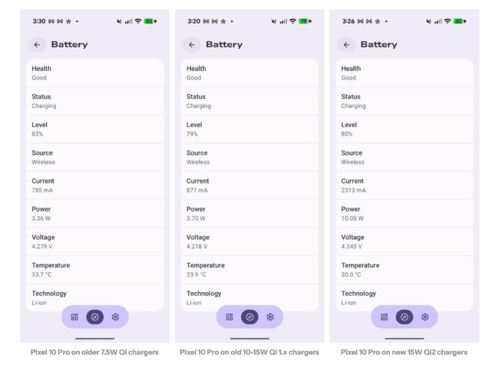Open grid dashboard icon on the 79% phone

click(230, 317)
